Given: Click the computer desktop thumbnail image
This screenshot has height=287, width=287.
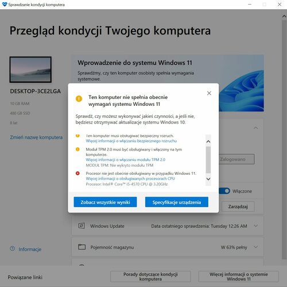Looking at the screenshot, I should 30,70.
